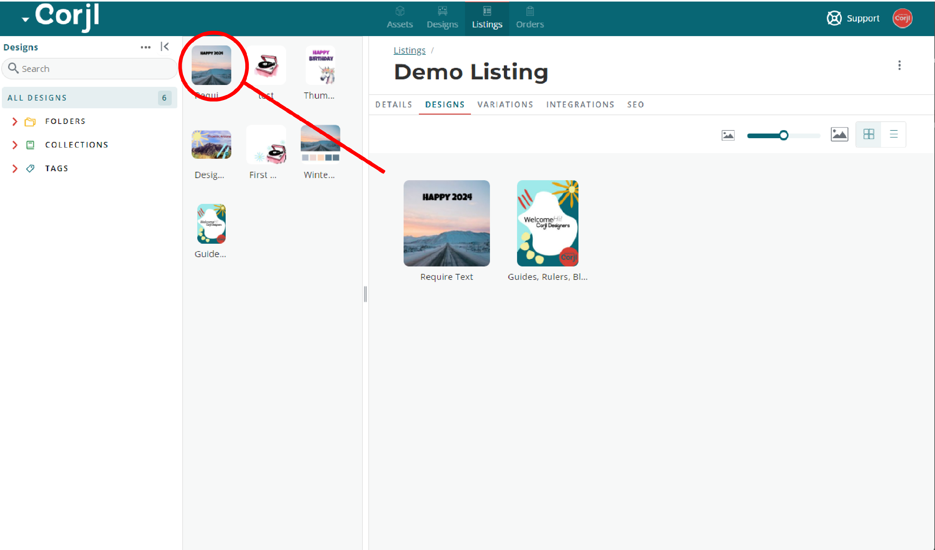Switch to grid view for listing designs
The image size is (935, 550).
(x=868, y=134)
